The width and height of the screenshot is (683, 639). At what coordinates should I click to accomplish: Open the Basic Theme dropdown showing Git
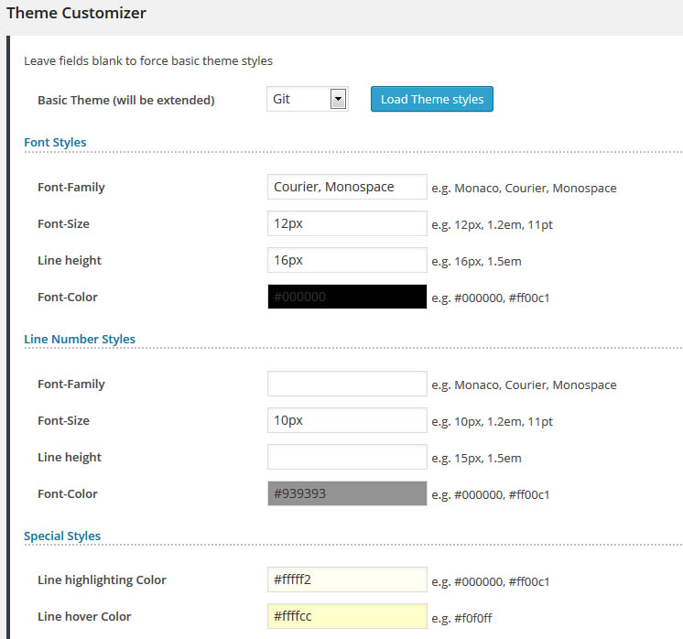tap(308, 99)
